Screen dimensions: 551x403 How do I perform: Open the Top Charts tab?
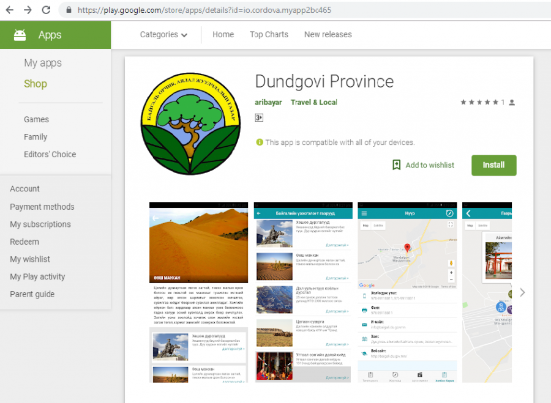tap(269, 34)
